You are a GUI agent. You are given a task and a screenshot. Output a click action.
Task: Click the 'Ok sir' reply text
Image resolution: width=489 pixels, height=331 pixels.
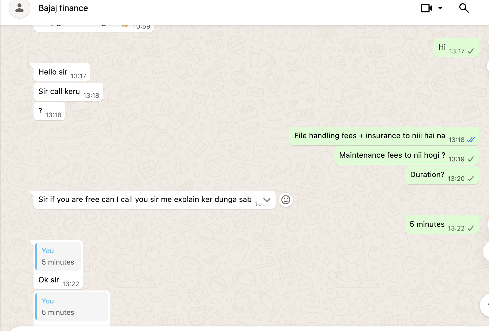coord(49,280)
